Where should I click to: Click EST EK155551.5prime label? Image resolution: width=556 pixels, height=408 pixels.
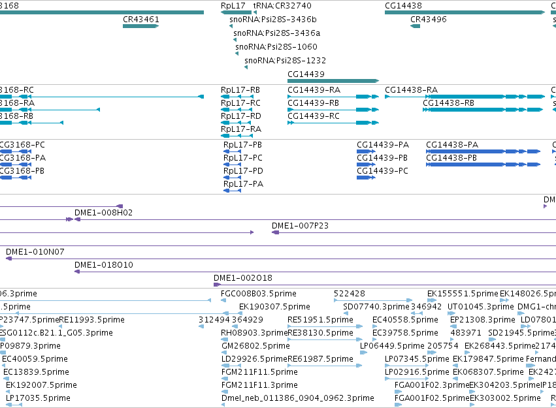click(x=463, y=294)
